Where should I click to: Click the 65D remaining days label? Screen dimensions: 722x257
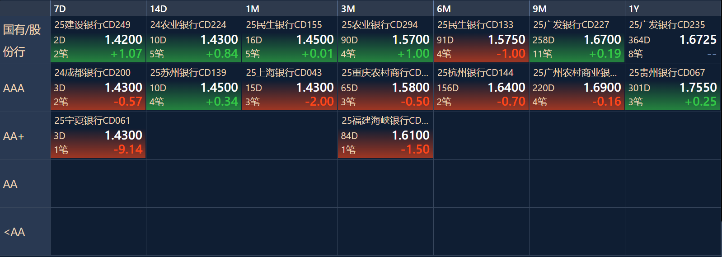click(x=349, y=88)
